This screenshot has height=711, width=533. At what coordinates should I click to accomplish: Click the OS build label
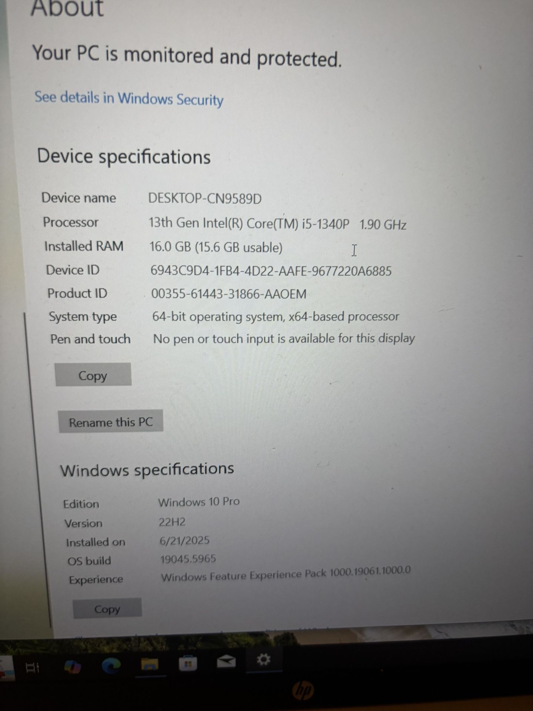(x=89, y=561)
